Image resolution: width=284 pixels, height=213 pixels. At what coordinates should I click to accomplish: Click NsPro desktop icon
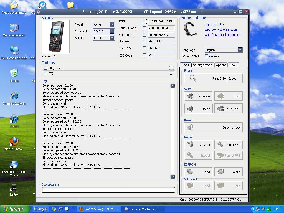click(x=14, y=190)
